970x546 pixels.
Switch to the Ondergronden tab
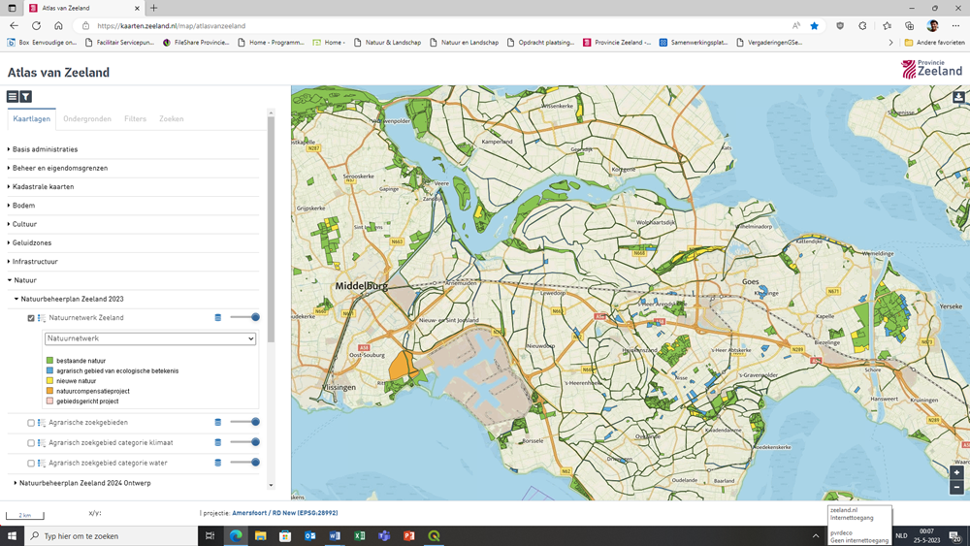tap(87, 118)
